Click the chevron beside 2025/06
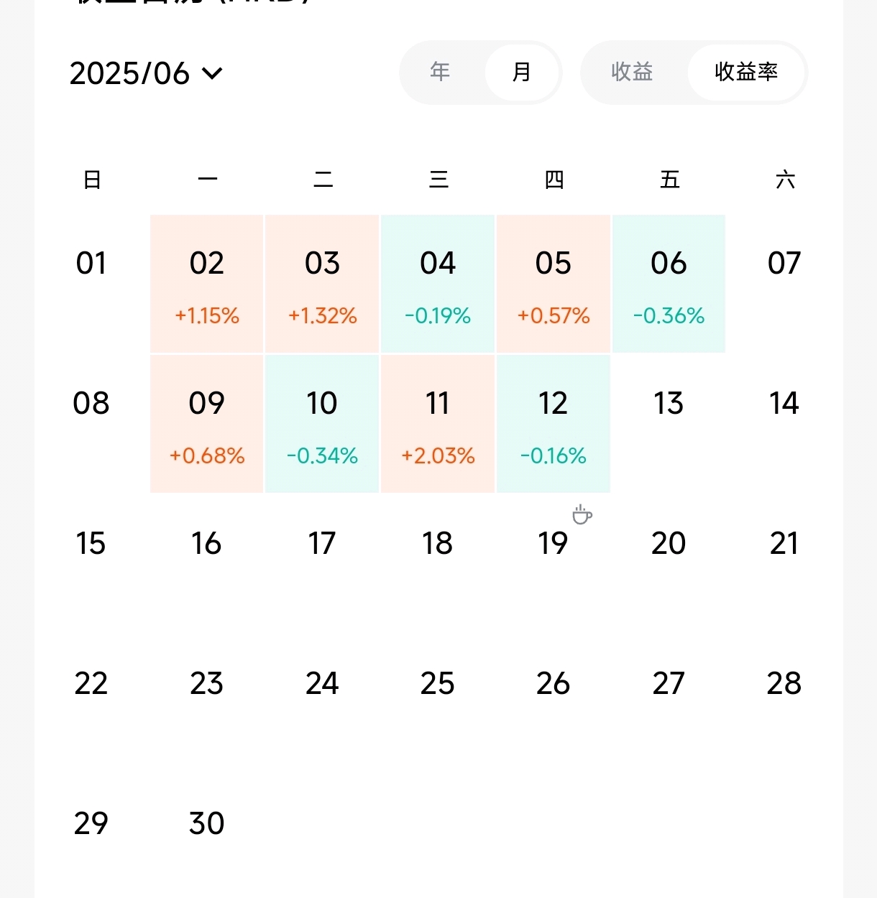Image resolution: width=877 pixels, height=898 pixels. [213, 73]
